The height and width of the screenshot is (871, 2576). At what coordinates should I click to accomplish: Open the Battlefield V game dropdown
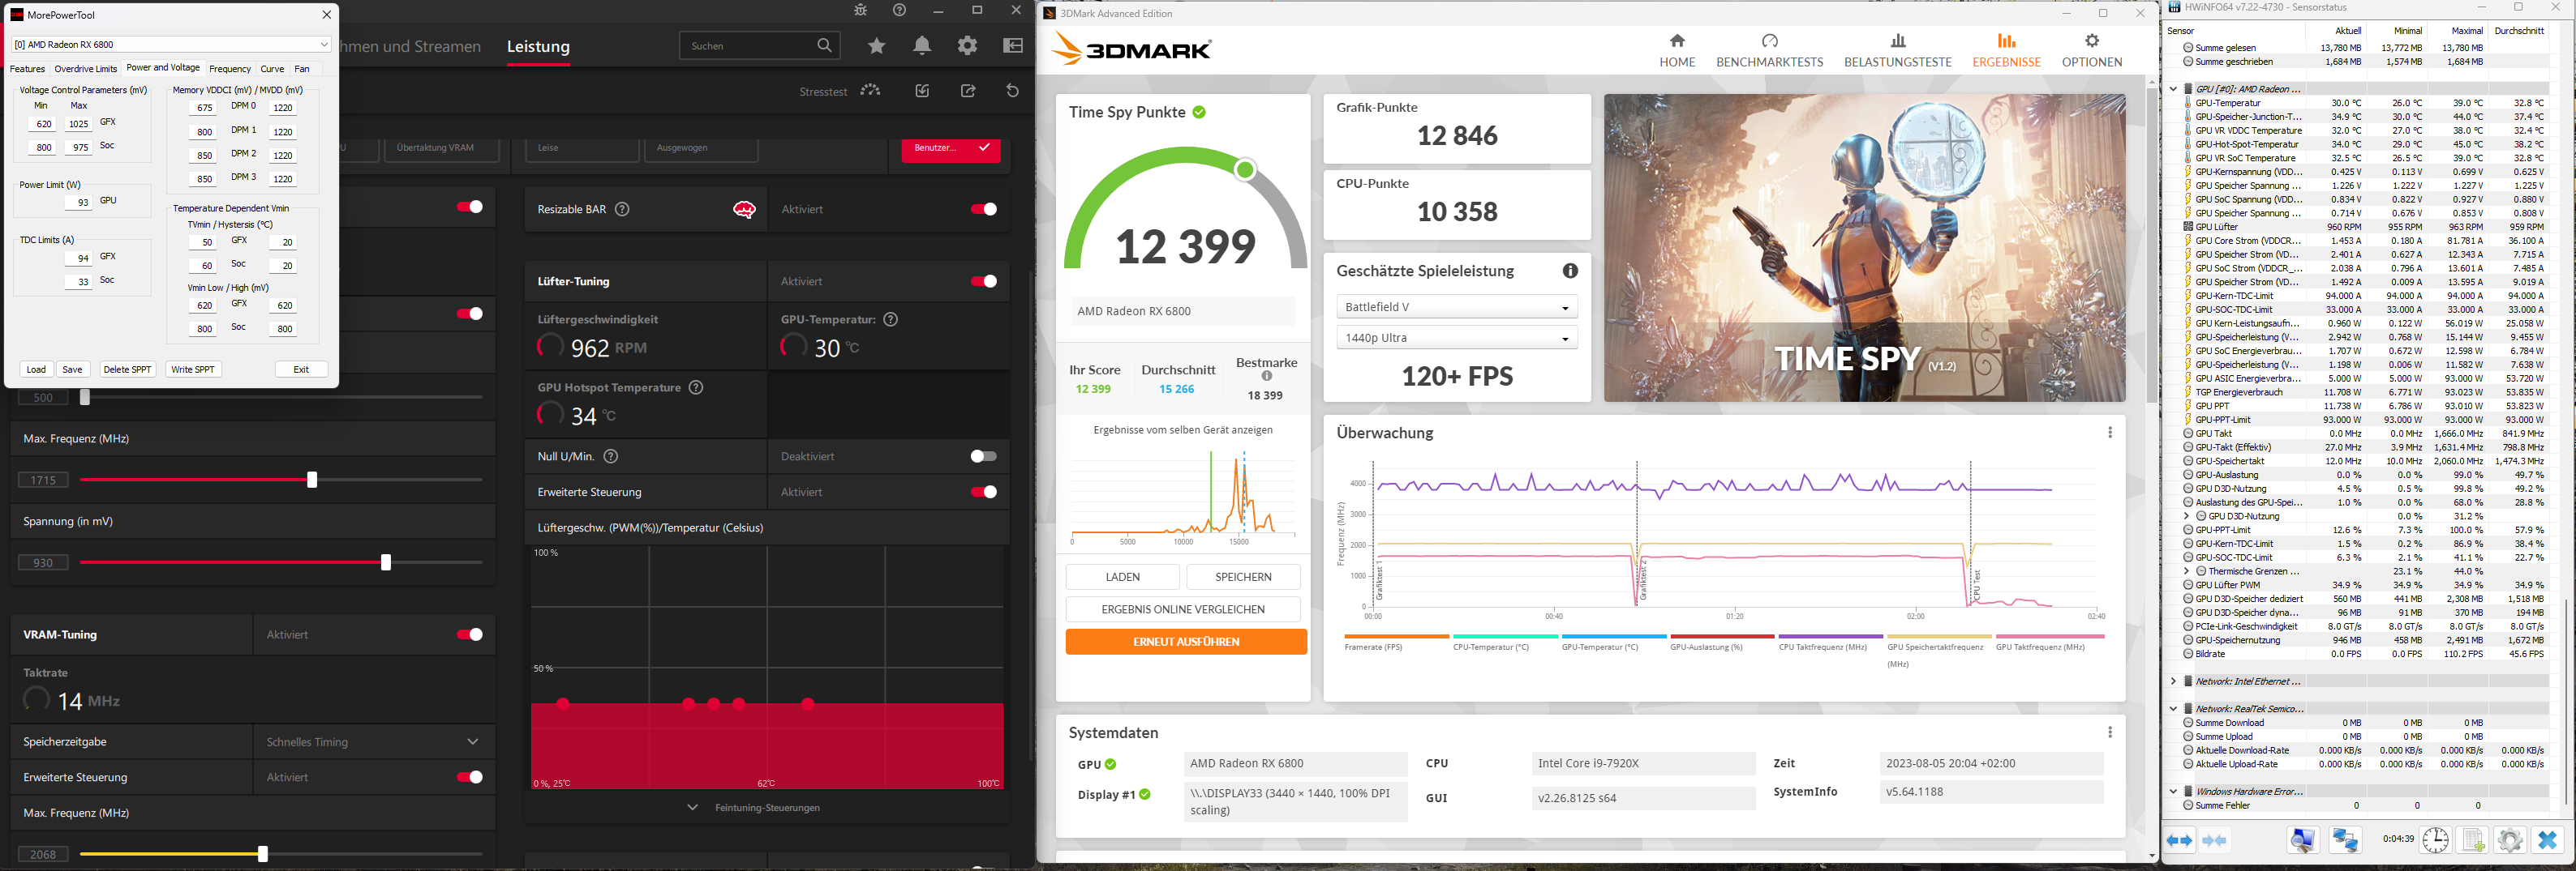[x=1457, y=306]
